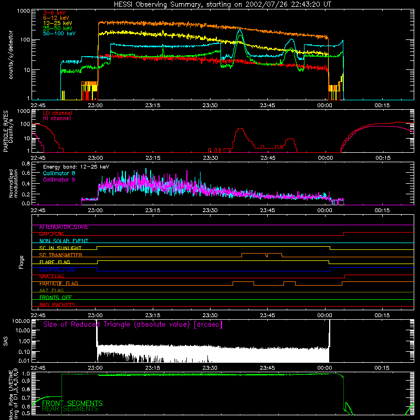Click the ATTENUATOR_STATE flag label
This screenshot has width=420, height=420.
64,227
